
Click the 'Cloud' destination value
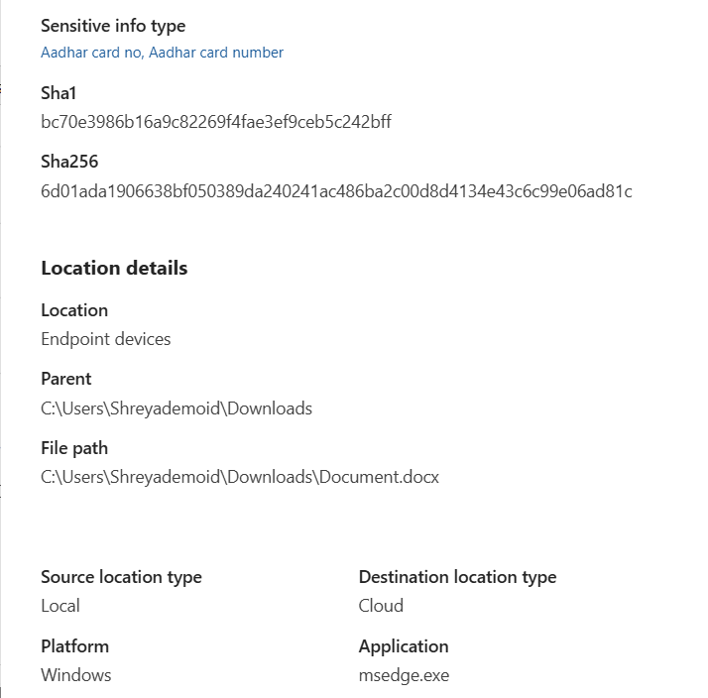[381, 606]
